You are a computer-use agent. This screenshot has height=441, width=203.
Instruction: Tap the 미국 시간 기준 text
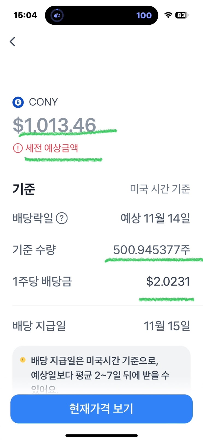[x=160, y=189]
